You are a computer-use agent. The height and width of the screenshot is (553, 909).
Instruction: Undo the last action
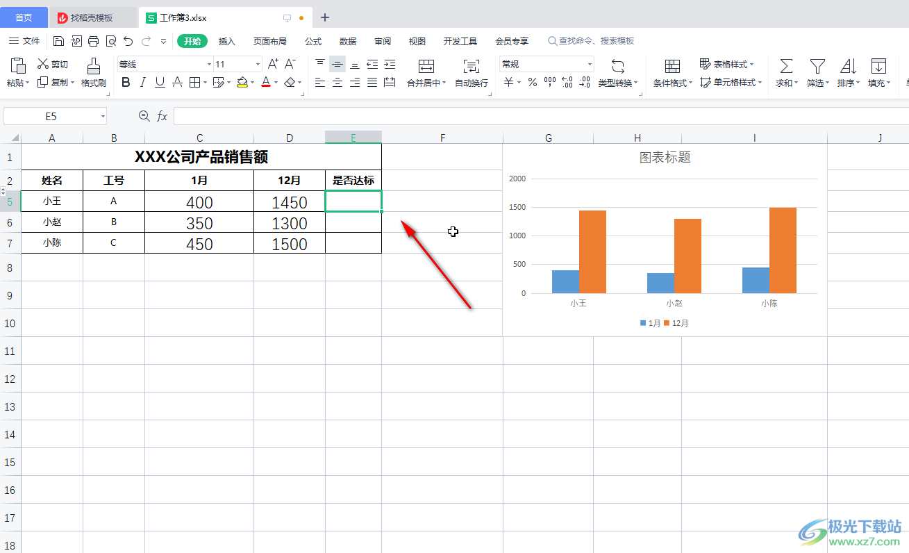[128, 41]
